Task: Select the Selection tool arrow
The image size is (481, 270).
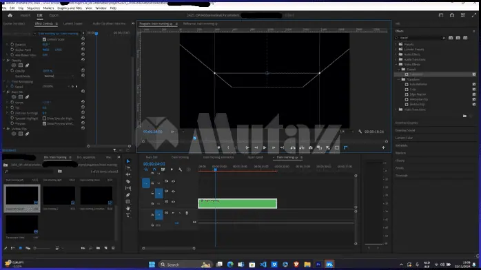Action: [x=128, y=161]
